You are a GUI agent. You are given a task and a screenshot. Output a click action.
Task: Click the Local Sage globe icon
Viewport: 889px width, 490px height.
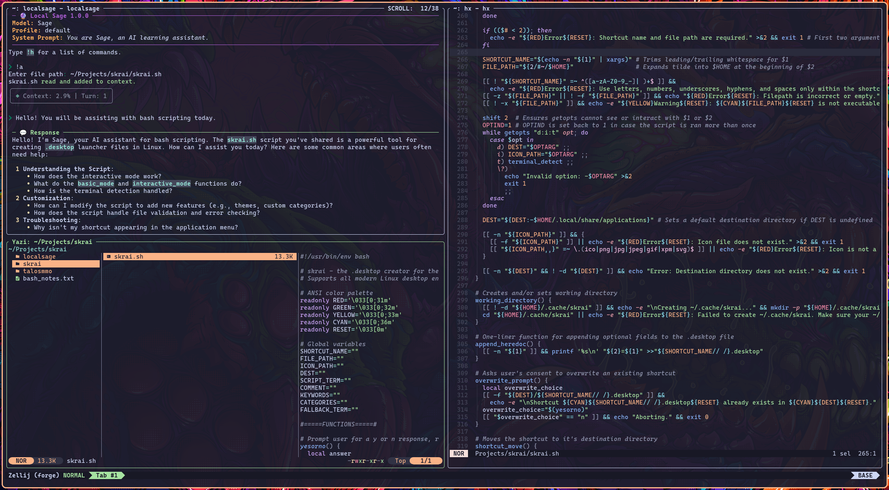23,16
